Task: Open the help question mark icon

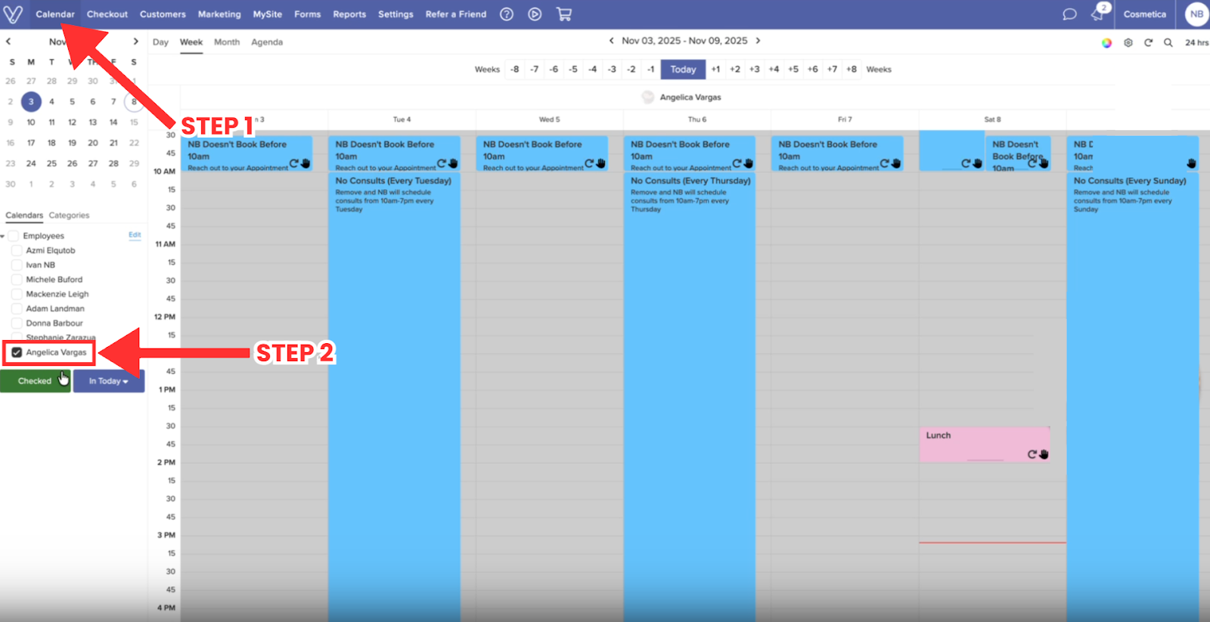Action: (x=507, y=14)
